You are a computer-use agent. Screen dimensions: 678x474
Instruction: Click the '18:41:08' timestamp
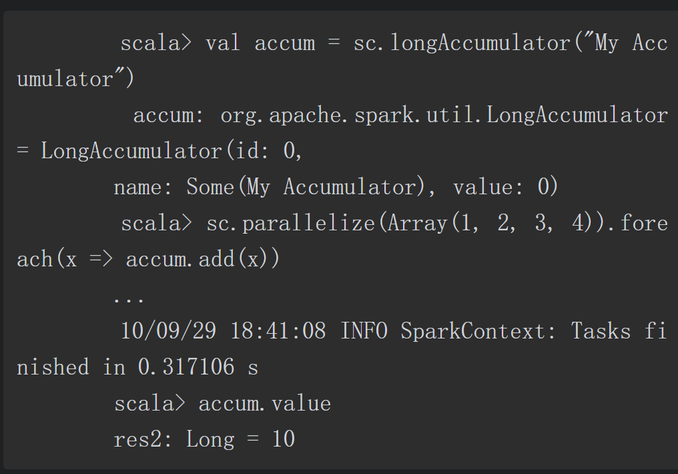click(x=278, y=331)
